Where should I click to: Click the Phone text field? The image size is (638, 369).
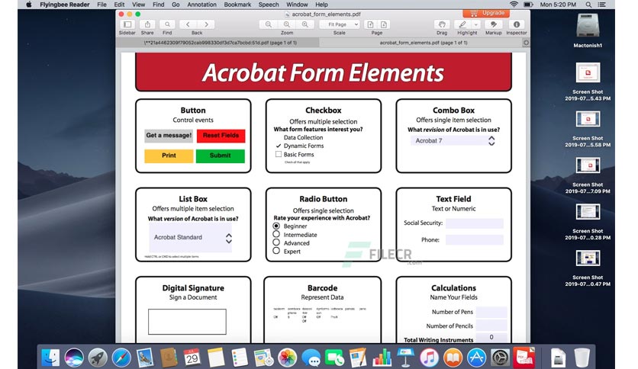tap(475, 239)
